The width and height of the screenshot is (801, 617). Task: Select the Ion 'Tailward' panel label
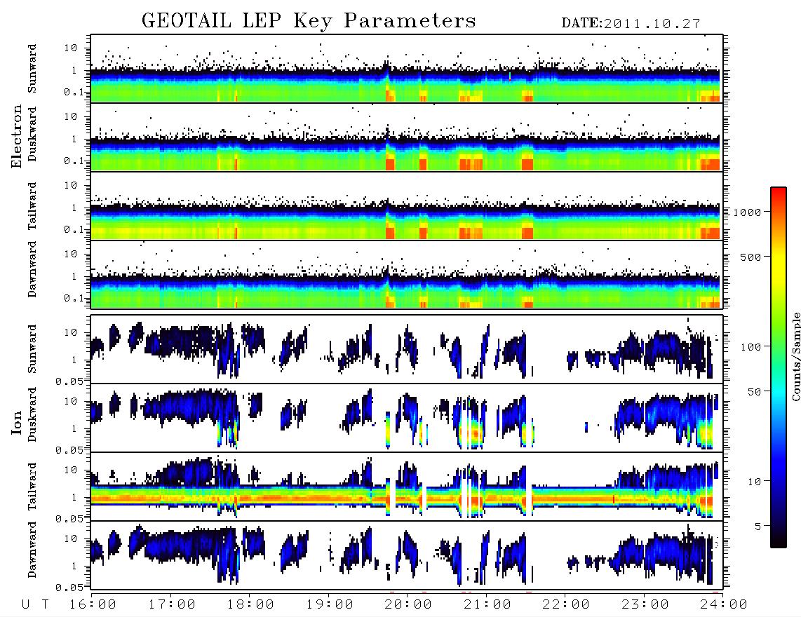[32, 487]
